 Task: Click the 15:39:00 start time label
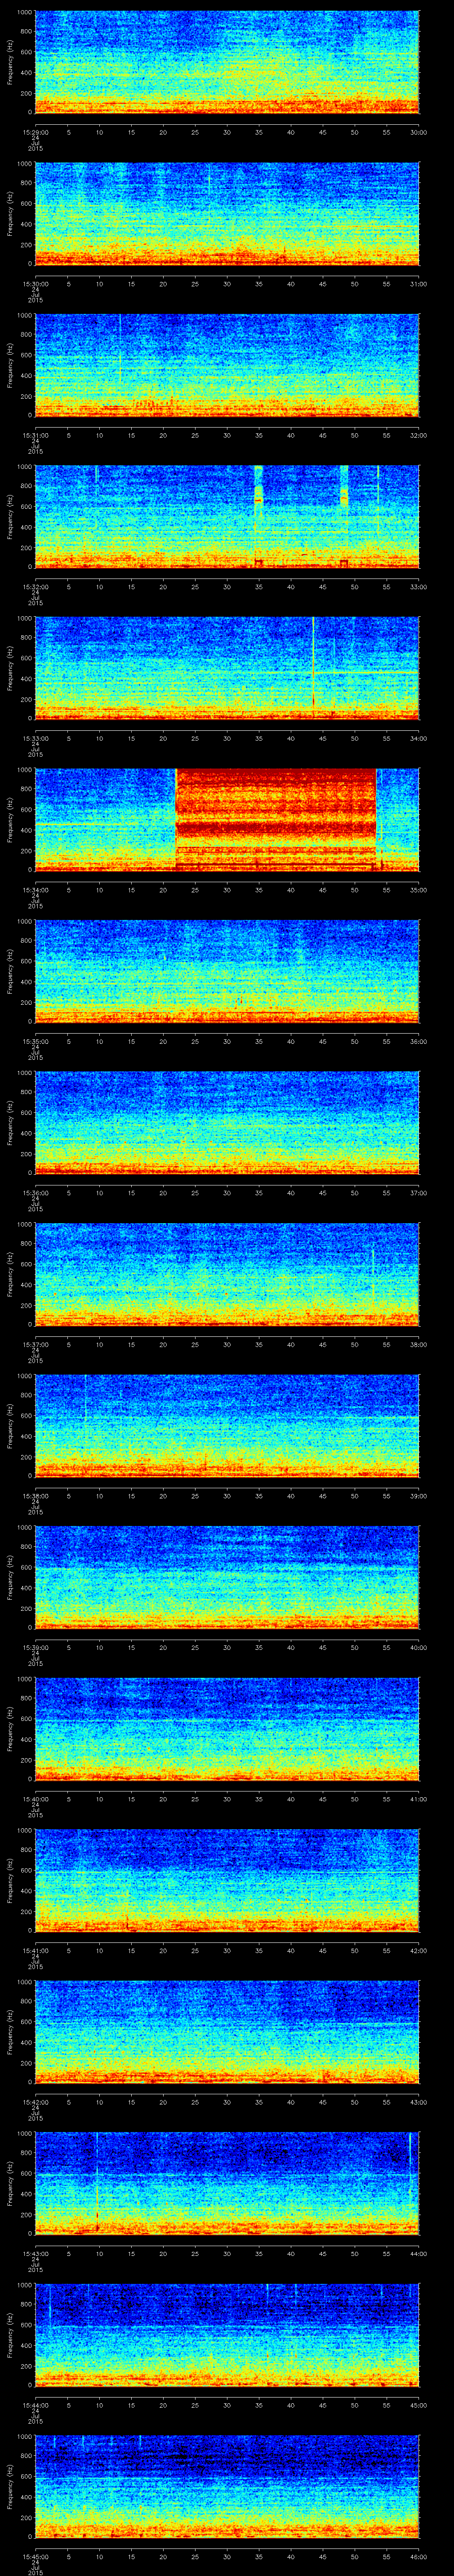[x=35, y=1647]
